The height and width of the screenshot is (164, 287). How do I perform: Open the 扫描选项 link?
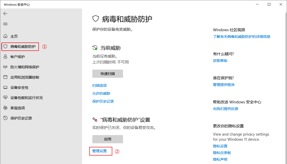(100, 85)
